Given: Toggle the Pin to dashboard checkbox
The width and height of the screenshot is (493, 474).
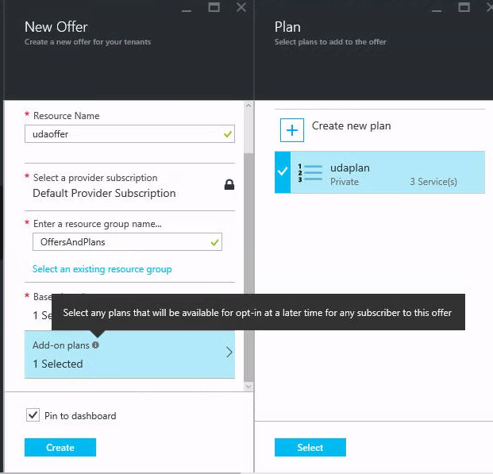Looking at the screenshot, I should coord(33,415).
